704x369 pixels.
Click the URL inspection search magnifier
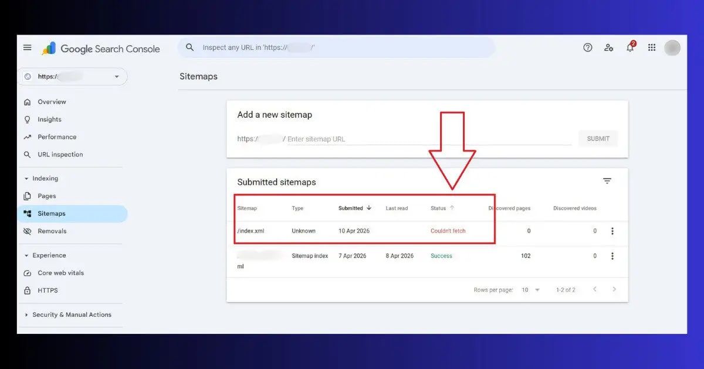[x=190, y=47]
